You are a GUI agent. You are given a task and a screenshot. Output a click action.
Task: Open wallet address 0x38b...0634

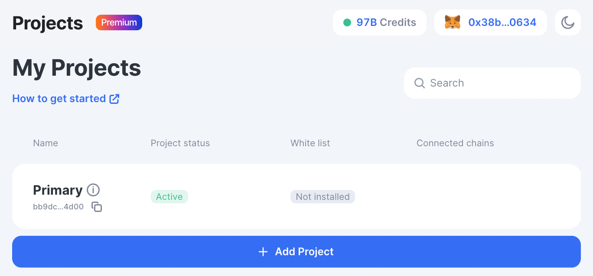(x=491, y=22)
